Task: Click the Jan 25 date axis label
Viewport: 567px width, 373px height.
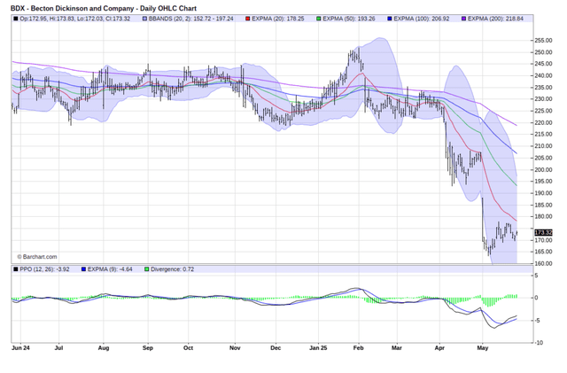Action: [x=318, y=348]
